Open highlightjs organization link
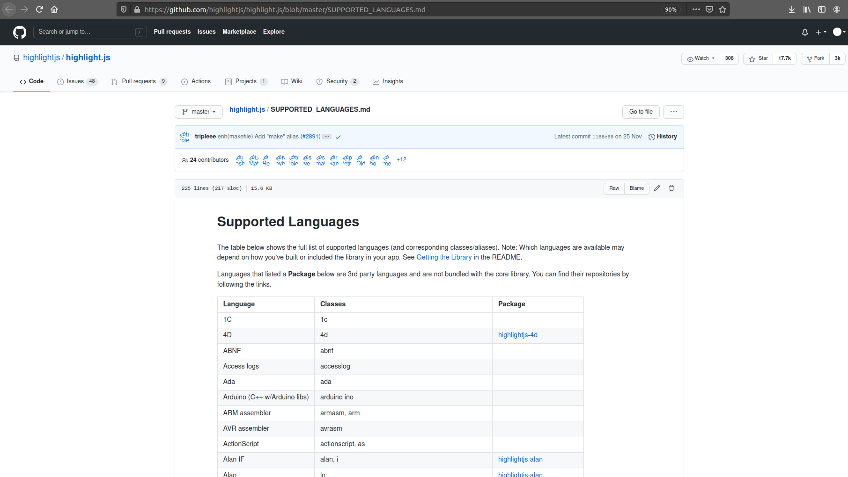Screen dimensions: 848x477 [42, 58]
